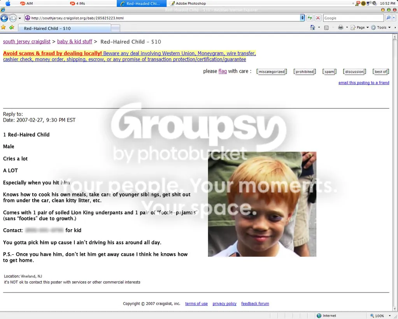
Task: Flag post as prohibited
Action: (x=305, y=72)
